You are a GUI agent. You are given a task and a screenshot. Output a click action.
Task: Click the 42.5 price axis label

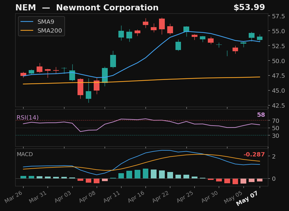pos(278,105)
